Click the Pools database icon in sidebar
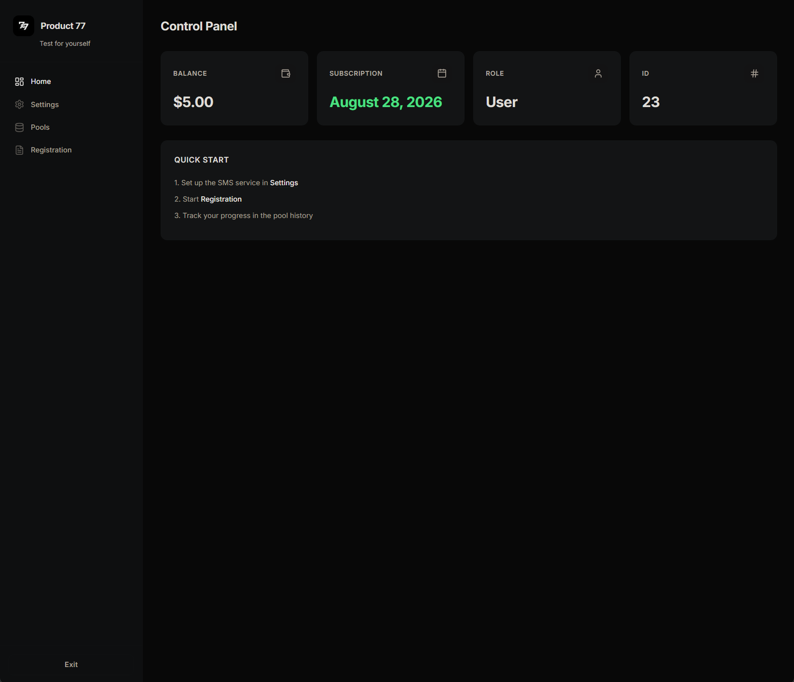Screen dimensions: 794x682 [19, 127]
